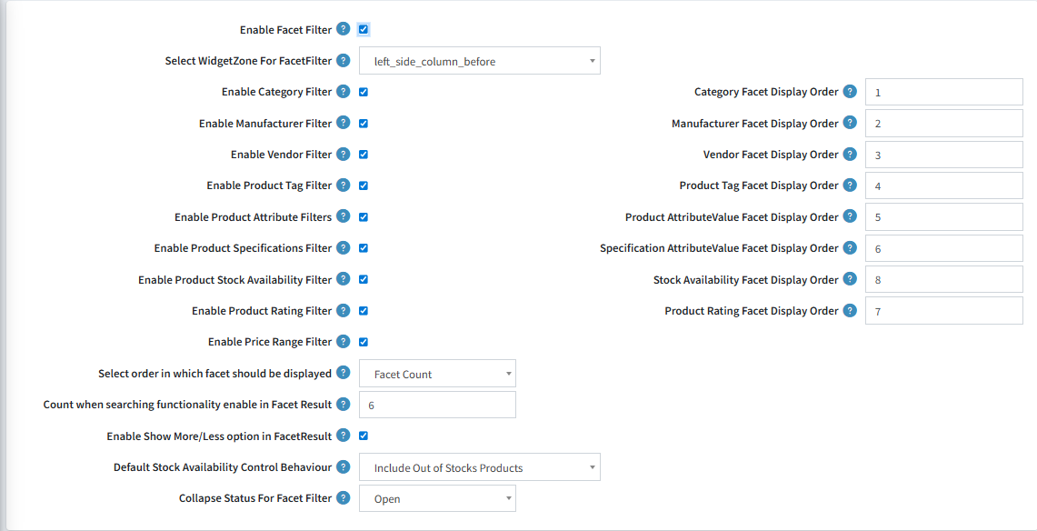1037x531 pixels.
Task: Open help tooltip for Select WidgetZone setting
Action: pos(343,60)
